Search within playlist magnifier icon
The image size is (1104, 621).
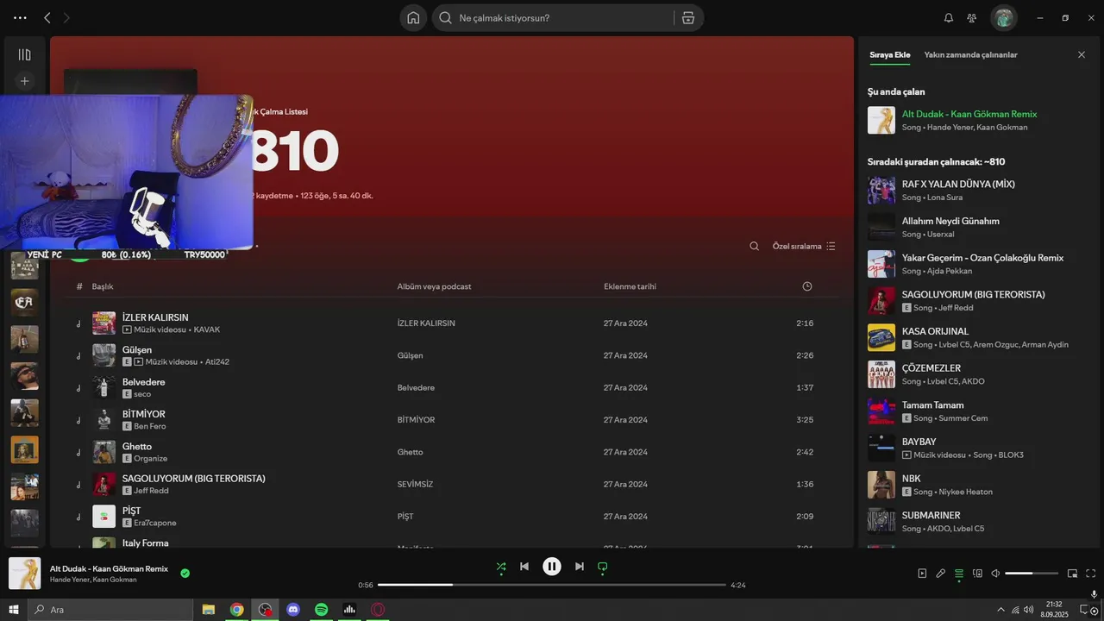[x=754, y=246]
